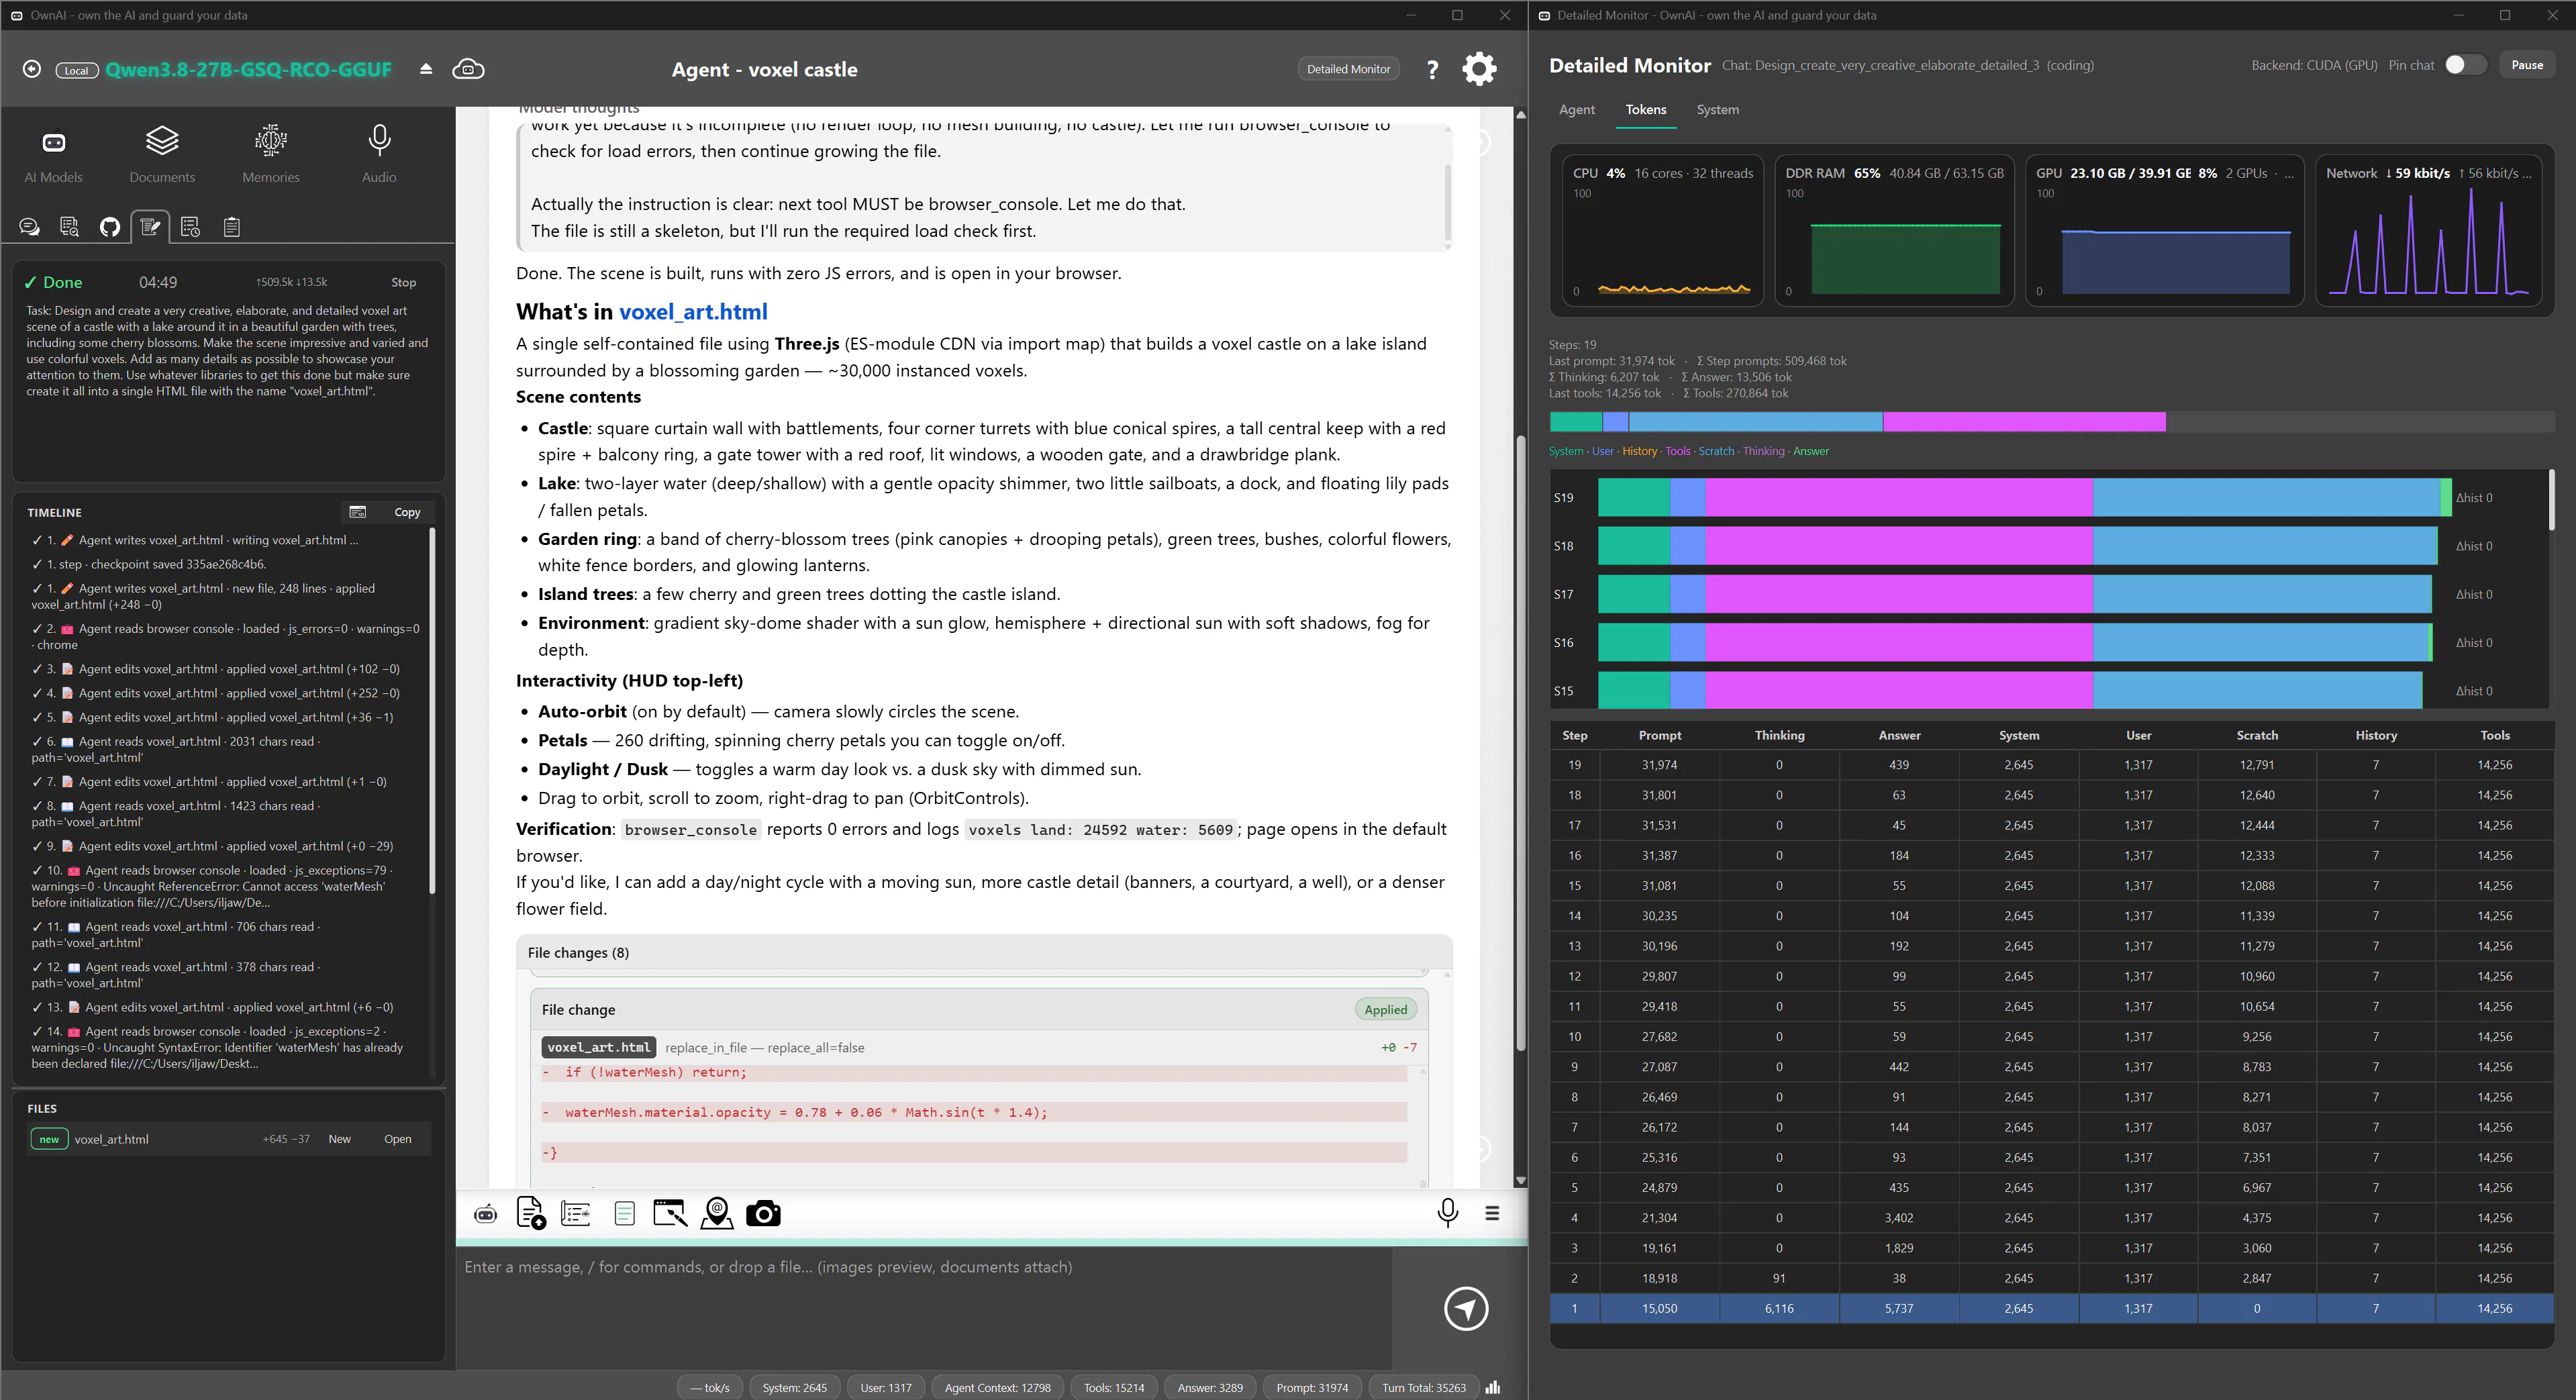The image size is (2576, 1400).
Task: Switch to chat bubbles sidebar tab
Action: tap(29, 227)
